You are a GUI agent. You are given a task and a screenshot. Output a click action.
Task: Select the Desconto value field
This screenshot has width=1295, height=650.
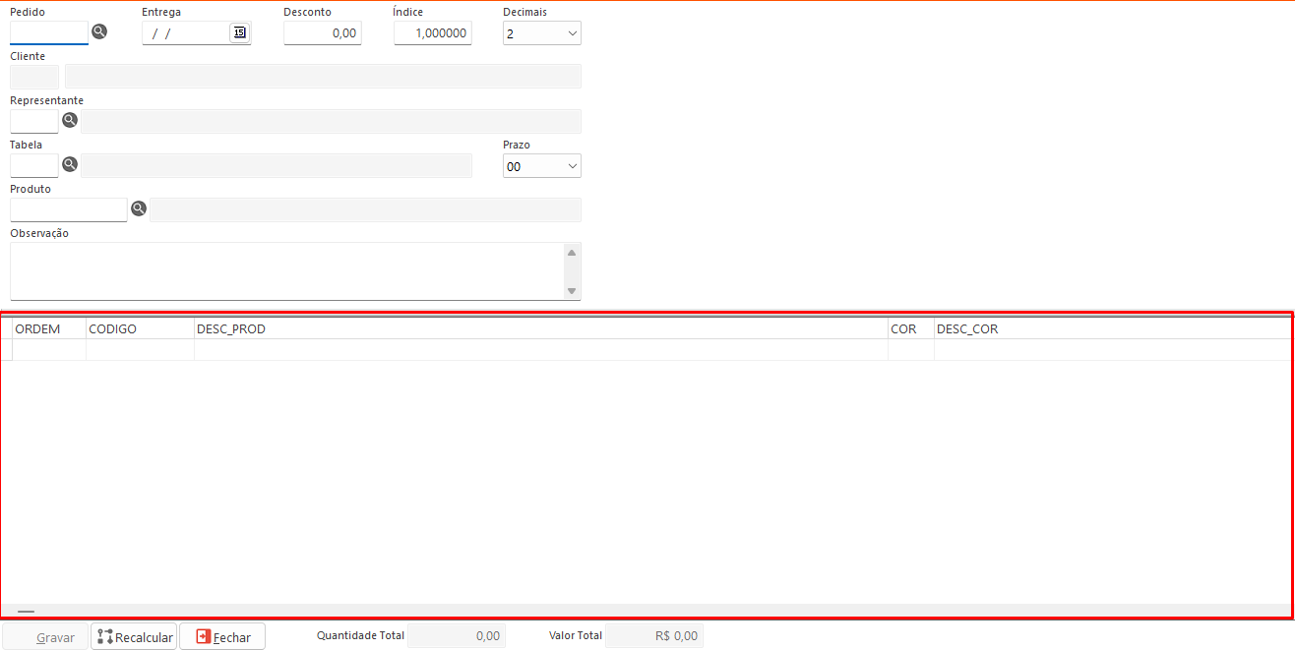coord(323,32)
